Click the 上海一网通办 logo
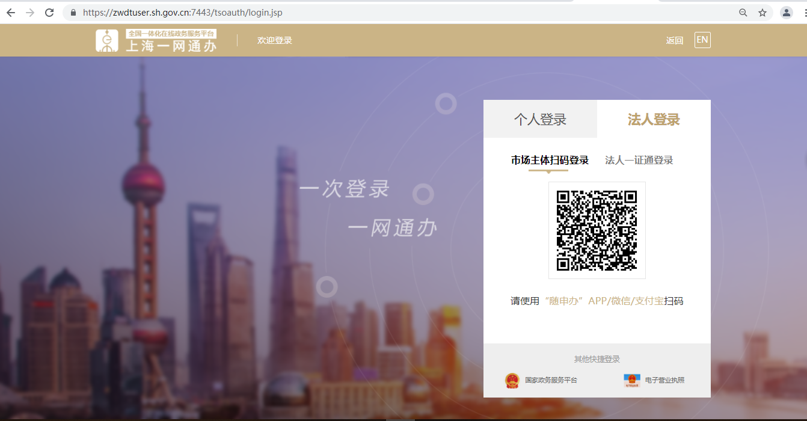This screenshot has height=421, width=807. [156, 40]
